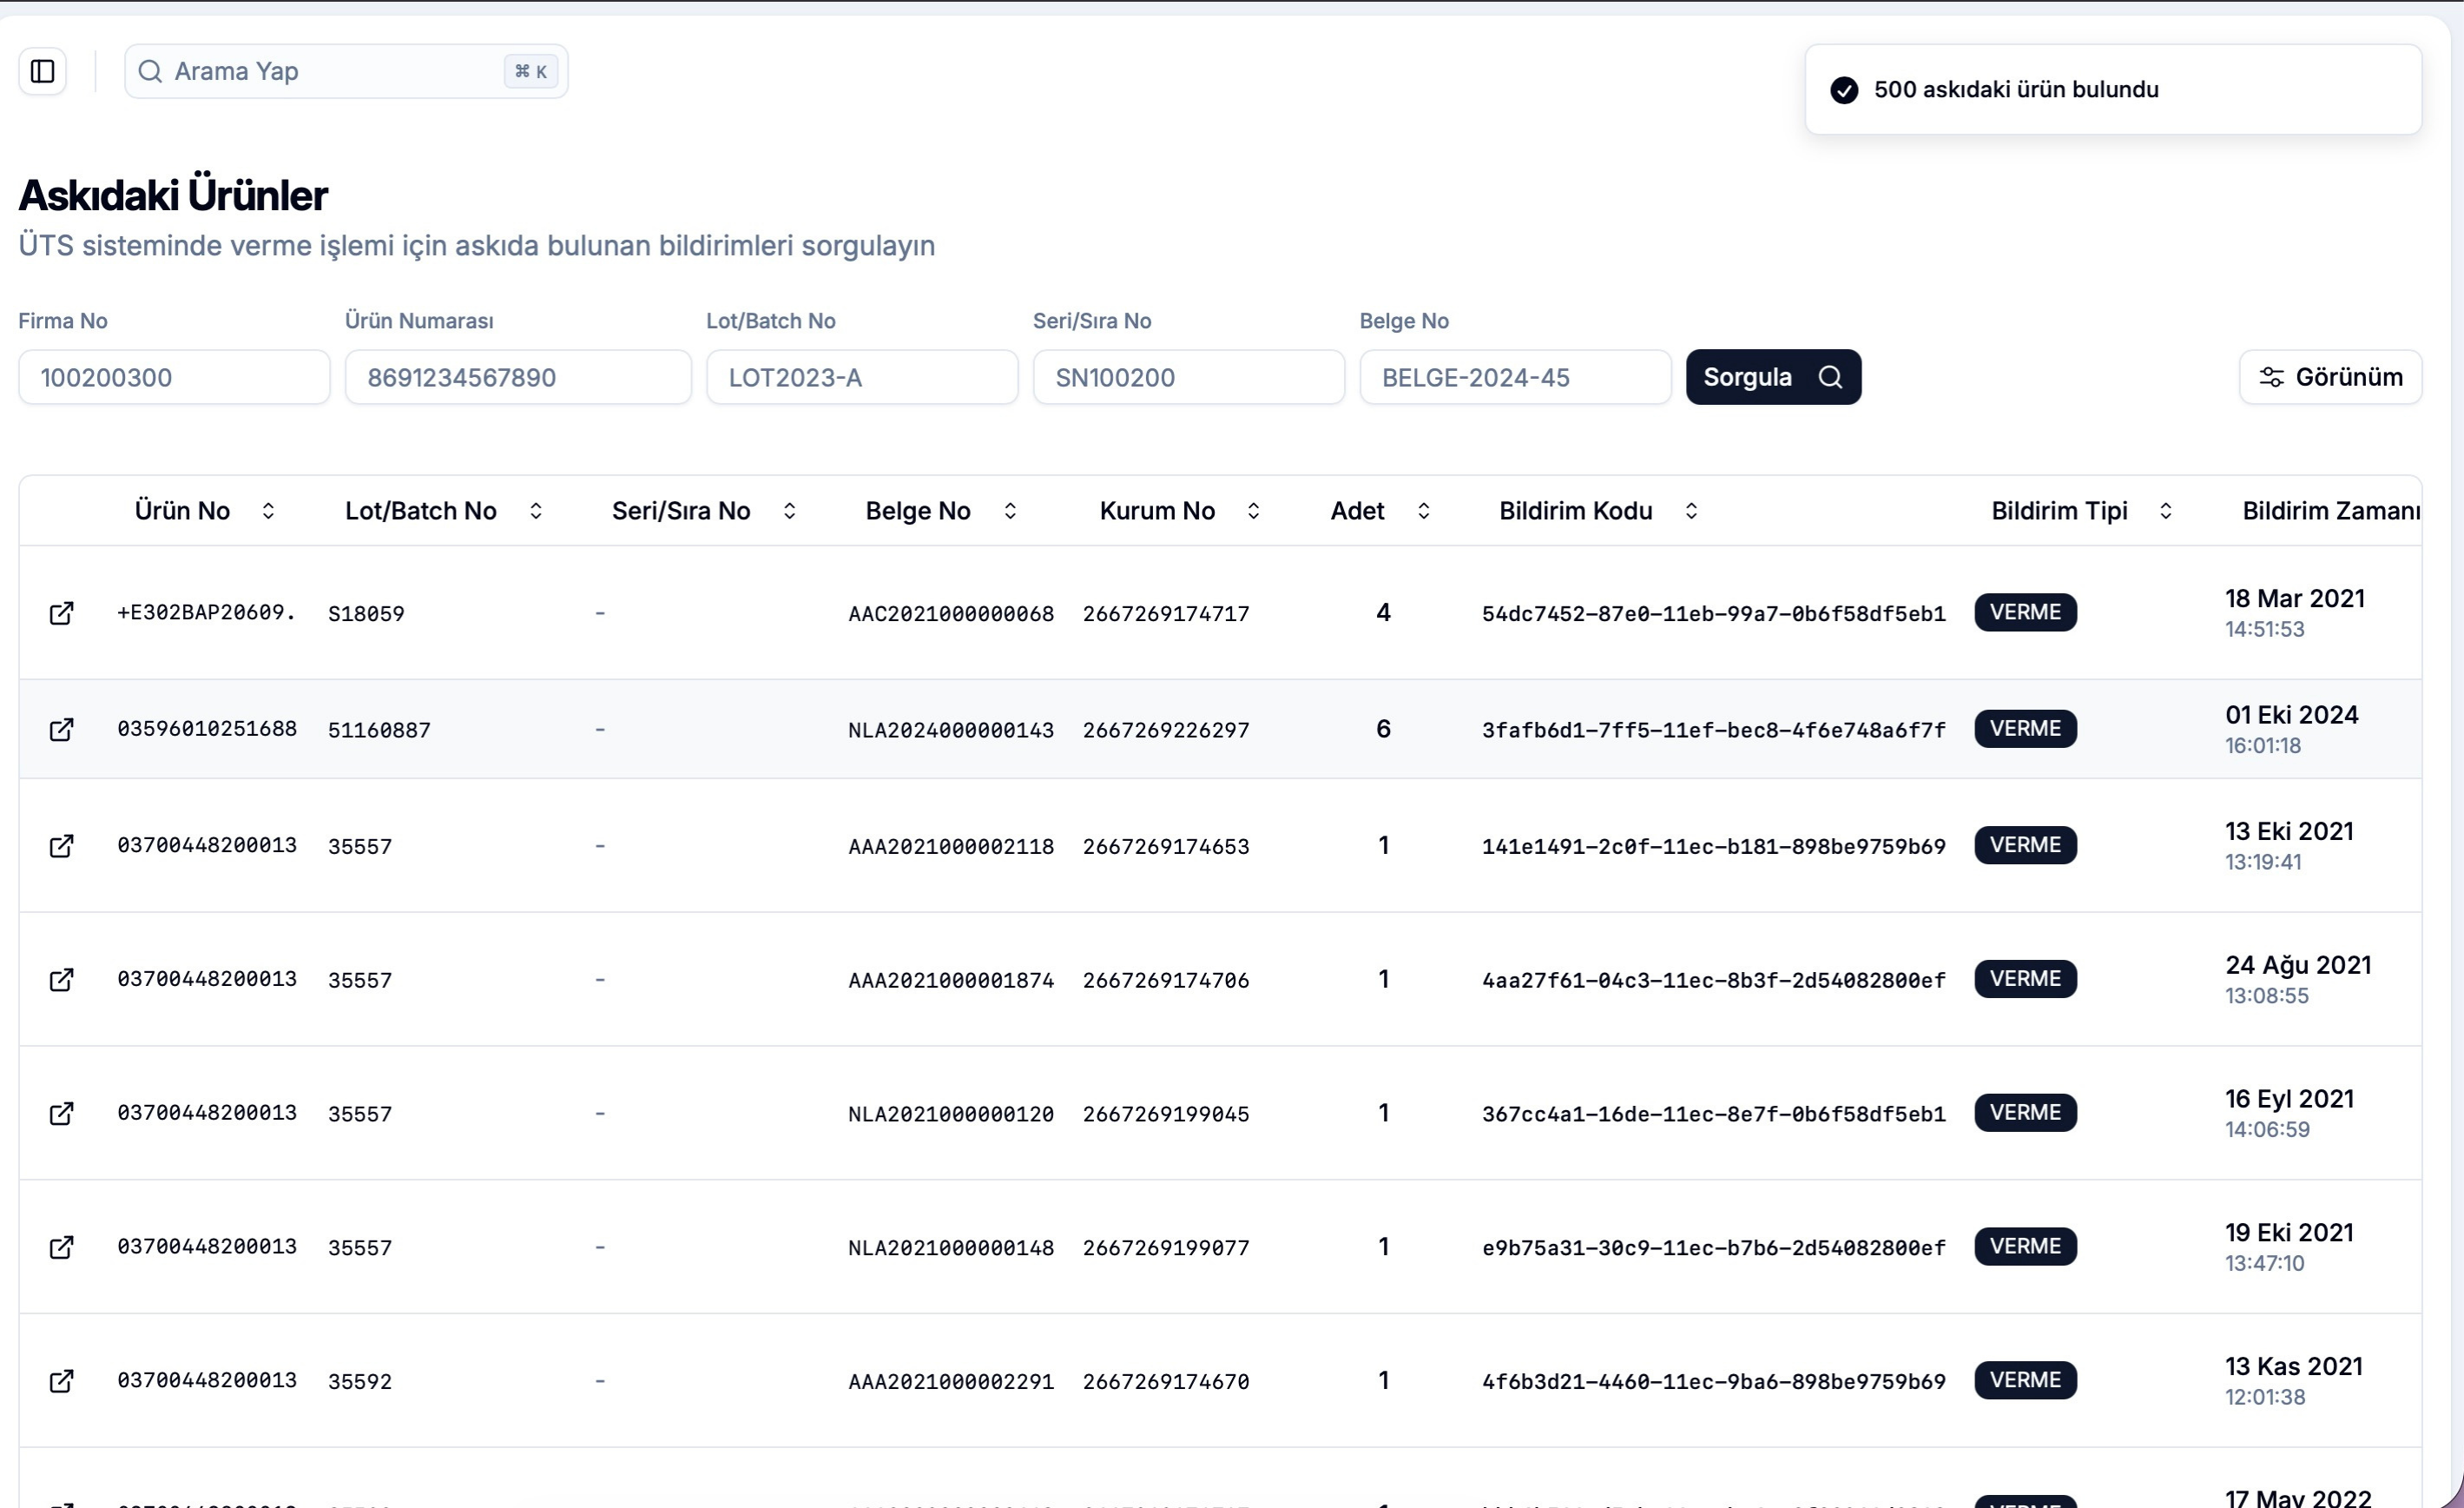The image size is (2464, 1508).
Task: Select institution number 2667269174717
Action: click(x=1166, y=613)
